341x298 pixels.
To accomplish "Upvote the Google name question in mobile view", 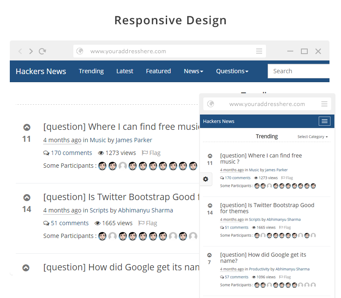I will pyautogui.click(x=209, y=255).
